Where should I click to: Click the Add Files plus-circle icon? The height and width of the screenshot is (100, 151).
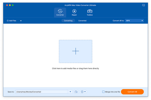[8, 21]
